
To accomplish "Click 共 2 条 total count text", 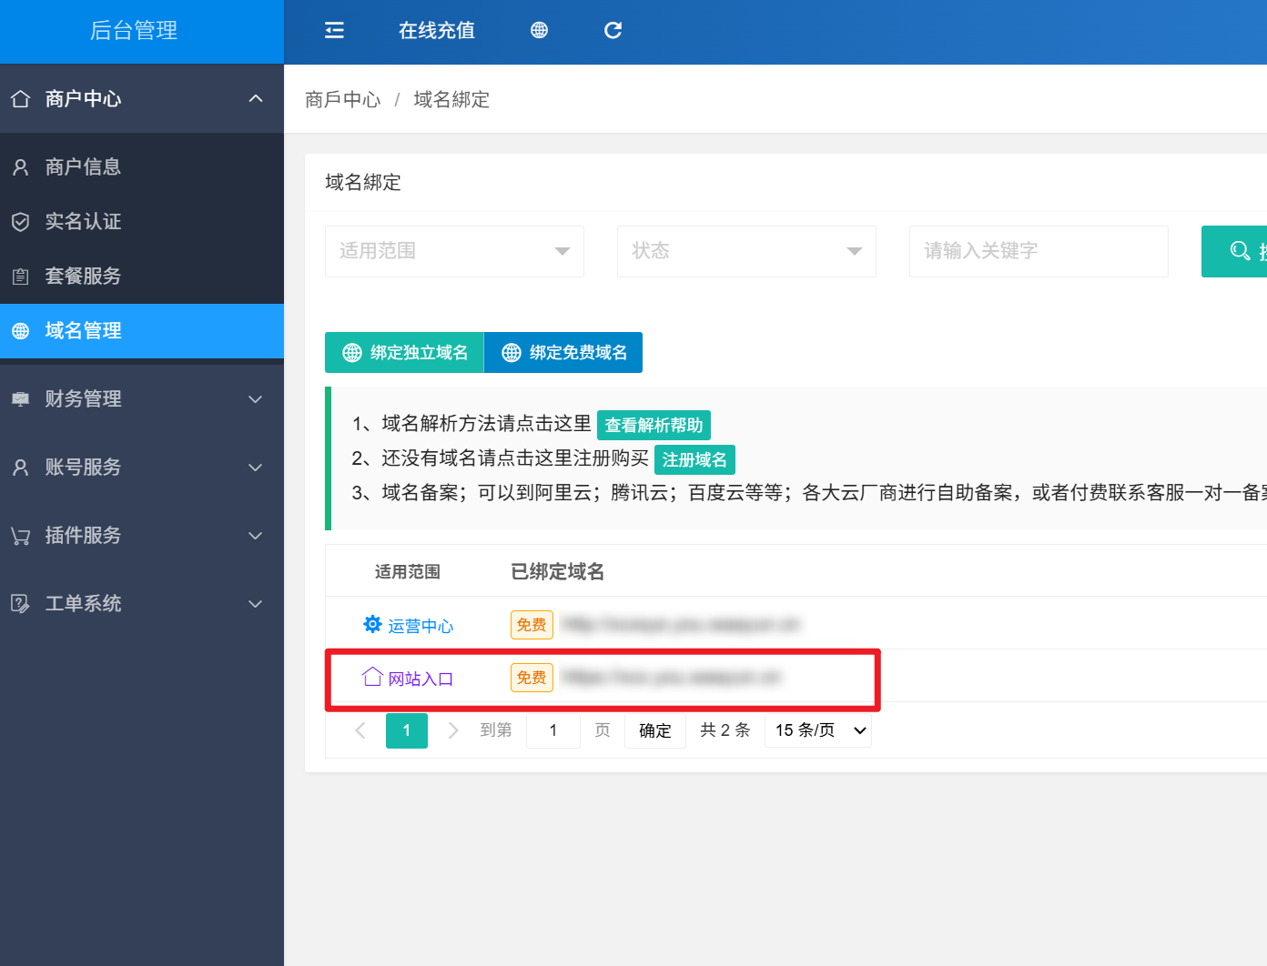I will [x=725, y=730].
